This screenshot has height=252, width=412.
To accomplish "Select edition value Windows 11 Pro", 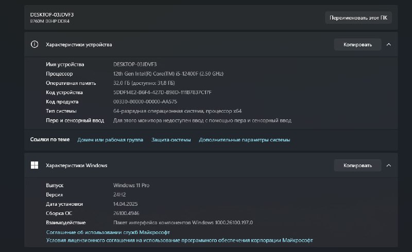I will (x=131, y=185).
